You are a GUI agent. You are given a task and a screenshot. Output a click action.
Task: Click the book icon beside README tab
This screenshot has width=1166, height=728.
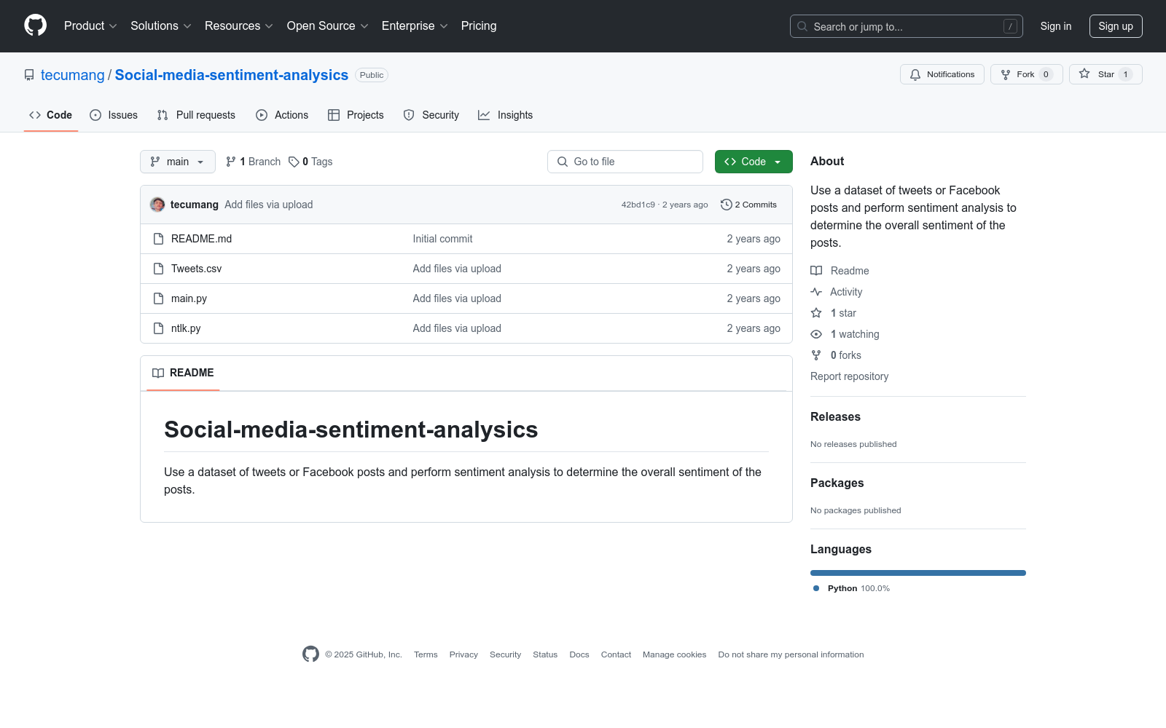(x=158, y=373)
